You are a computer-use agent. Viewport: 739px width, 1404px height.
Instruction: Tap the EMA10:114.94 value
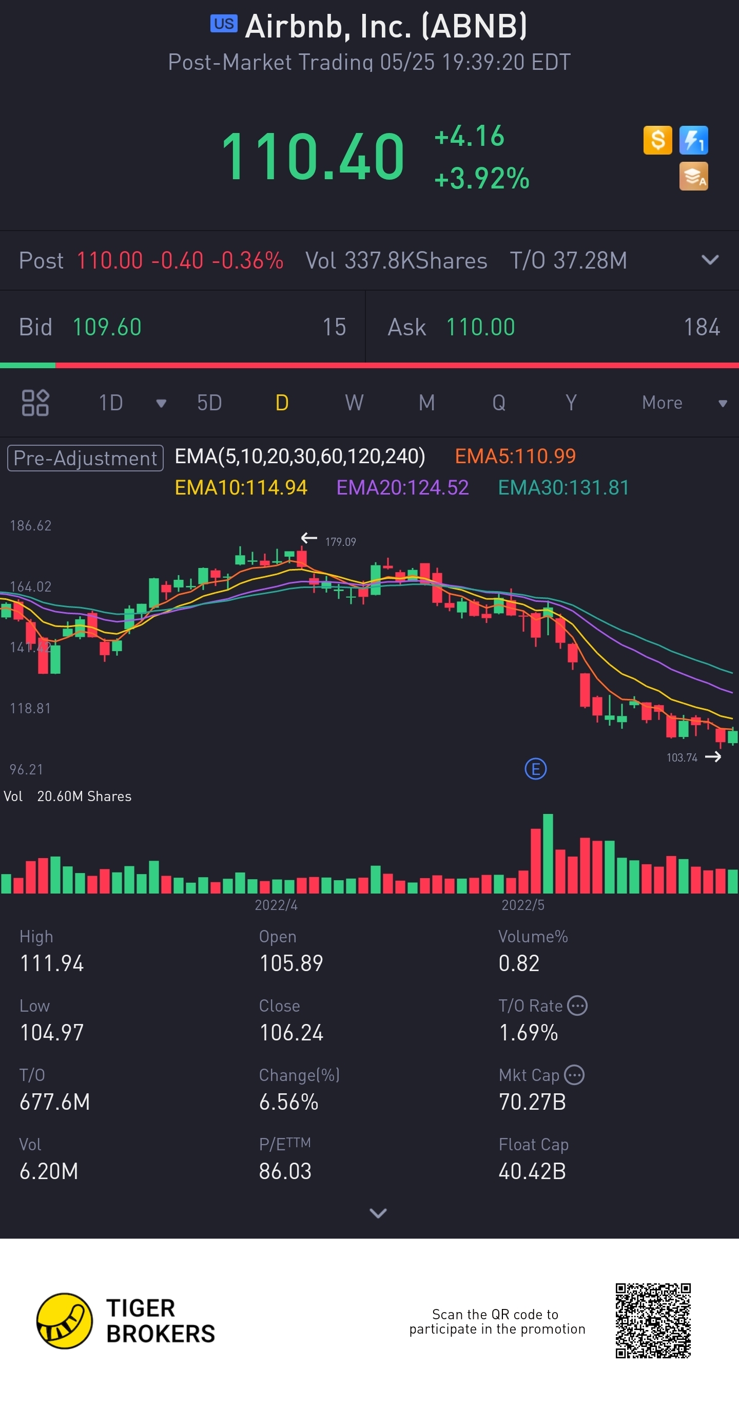[x=241, y=487]
